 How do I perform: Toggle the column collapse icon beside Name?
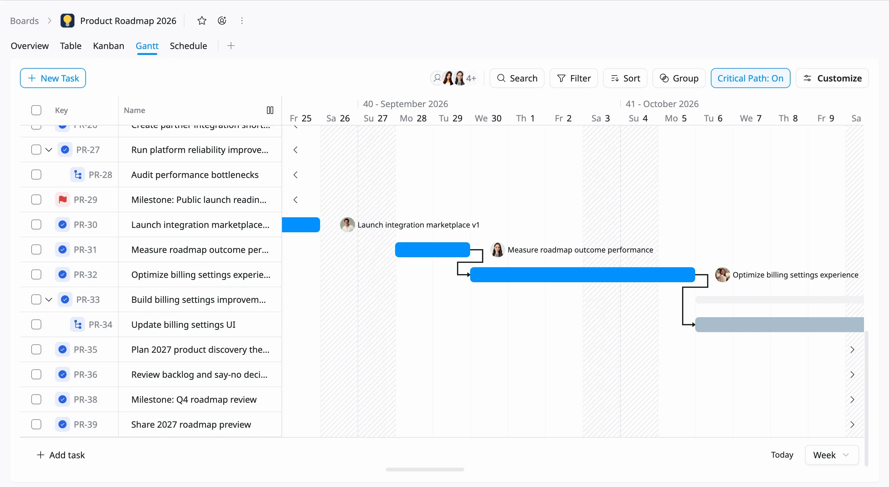click(x=270, y=110)
